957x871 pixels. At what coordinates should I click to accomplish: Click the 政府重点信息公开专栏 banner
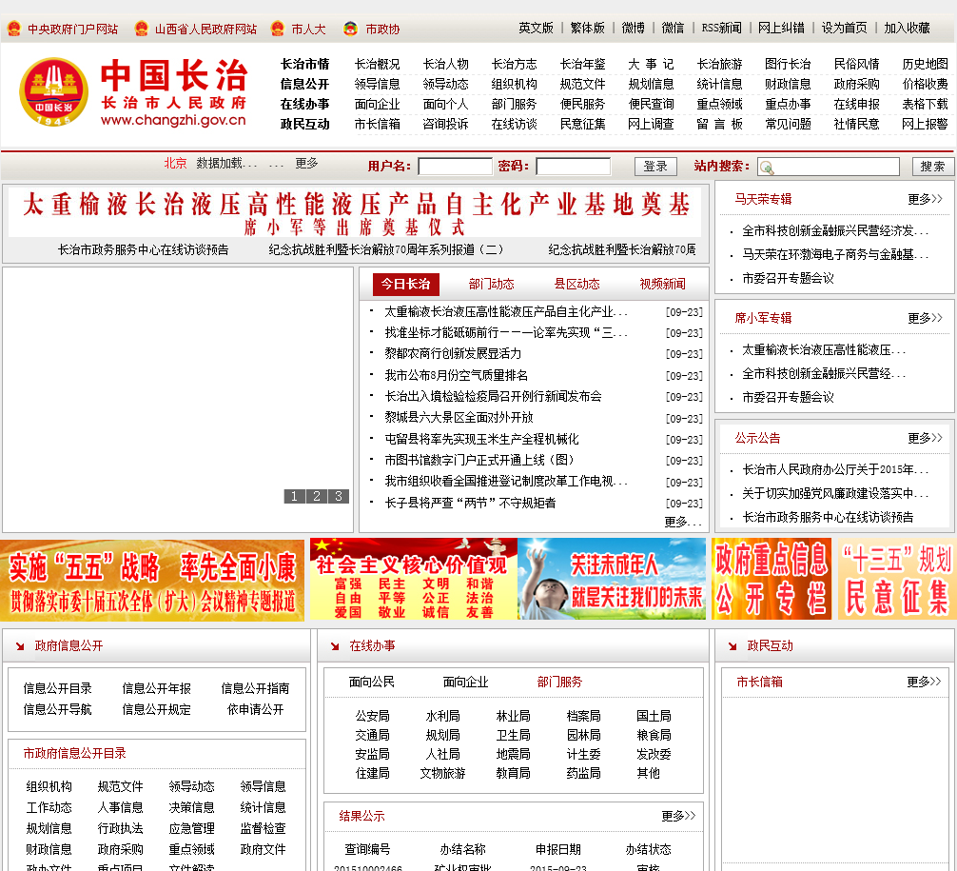[771, 580]
